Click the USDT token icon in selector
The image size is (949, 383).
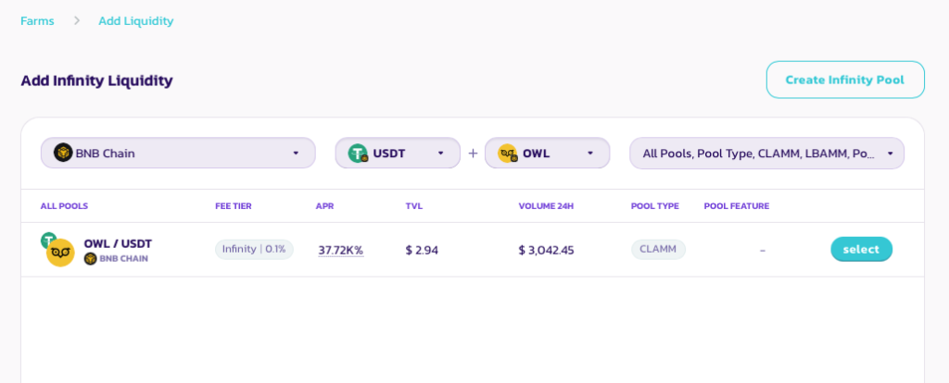tap(358, 154)
